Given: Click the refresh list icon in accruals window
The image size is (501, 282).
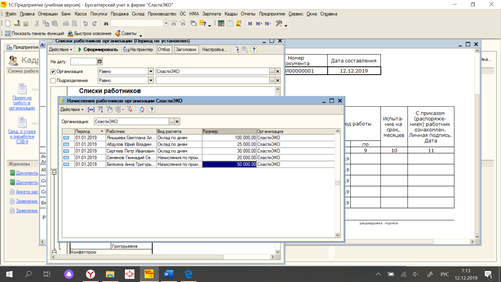Looking at the screenshot, I should (x=141, y=110).
